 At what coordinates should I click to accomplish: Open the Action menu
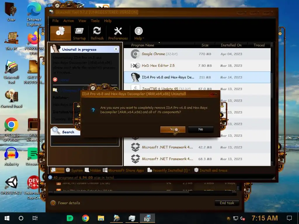coord(68,21)
